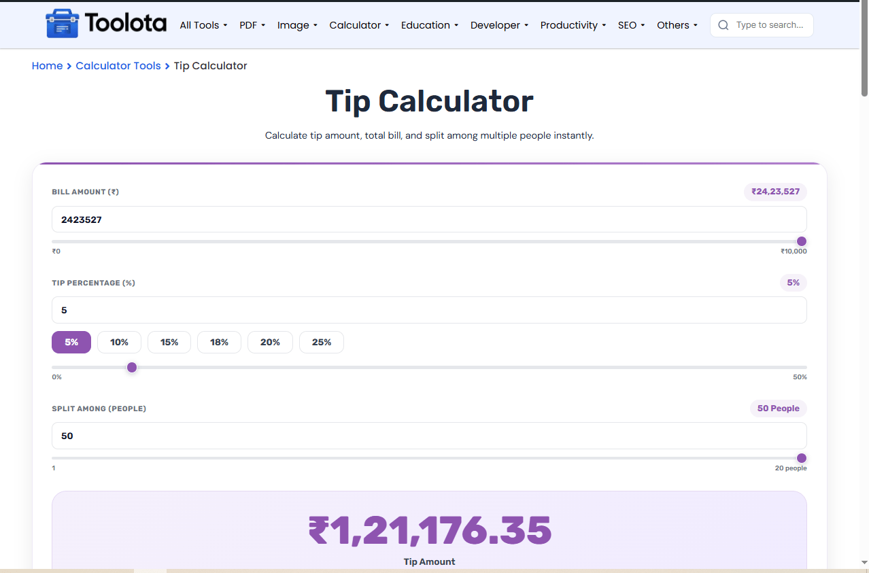Open the Education dropdown menu
Viewport: 869px width, 573px height.
click(x=430, y=25)
